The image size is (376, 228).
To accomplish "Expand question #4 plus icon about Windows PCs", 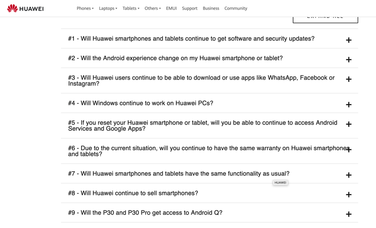I will tap(349, 105).
